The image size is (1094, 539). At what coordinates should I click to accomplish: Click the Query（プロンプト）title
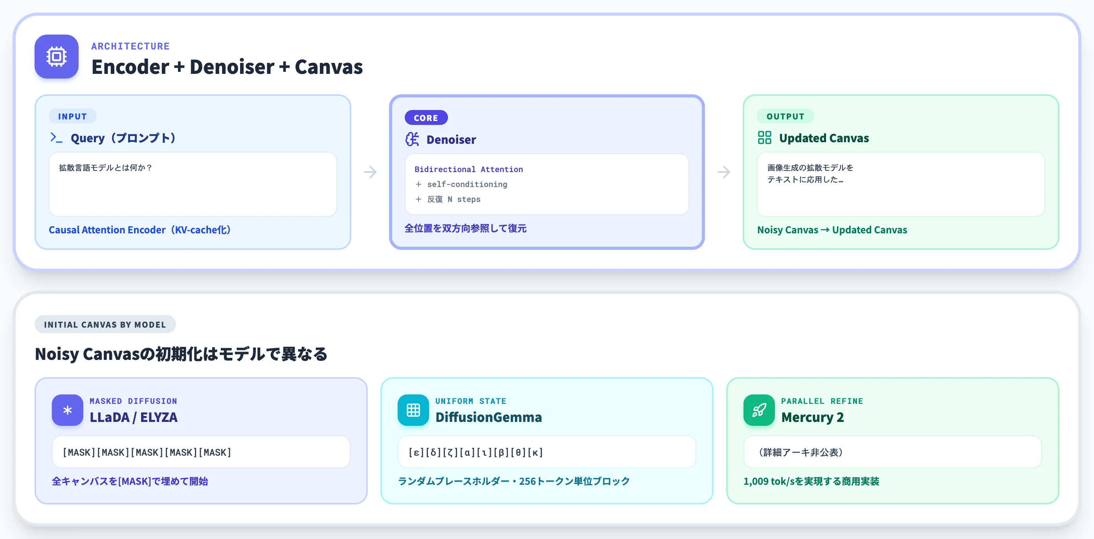(x=123, y=137)
